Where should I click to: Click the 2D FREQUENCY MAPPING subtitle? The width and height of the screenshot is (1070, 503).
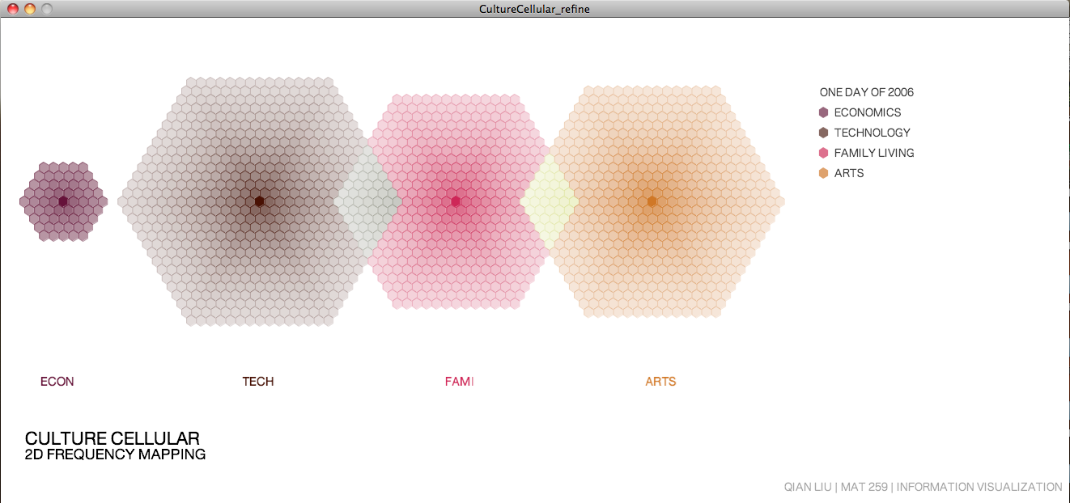[116, 454]
